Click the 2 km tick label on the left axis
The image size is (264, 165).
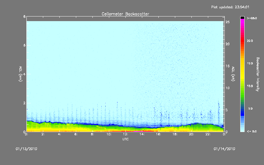click(24, 103)
